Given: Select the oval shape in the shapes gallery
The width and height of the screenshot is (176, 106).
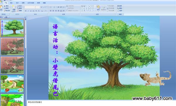Looking at the screenshot, I should pos(93,6).
